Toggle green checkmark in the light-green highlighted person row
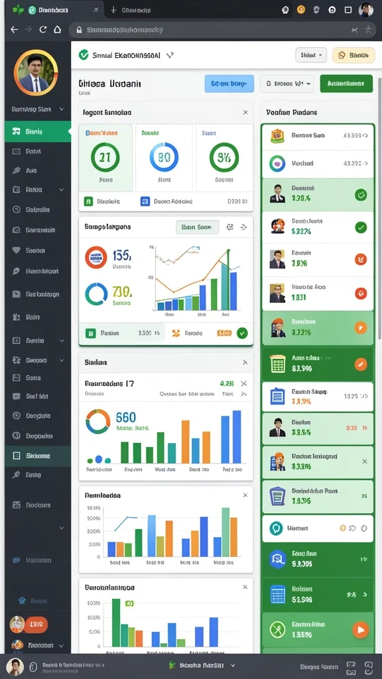This screenshot has width=382, height=679. pyautogui.click(x=361, y=195)
